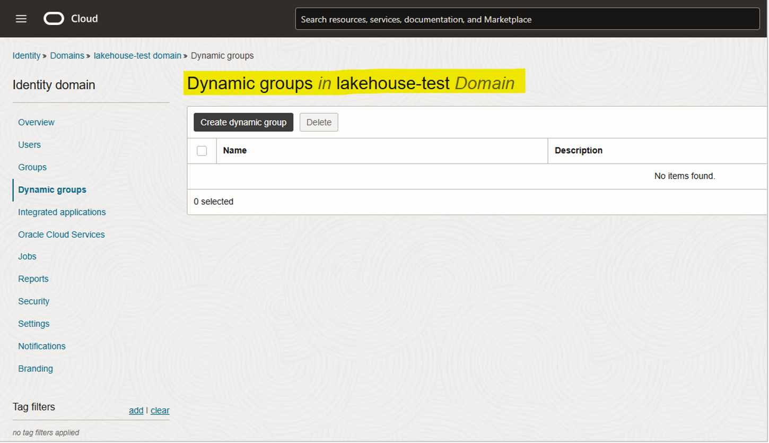Click inside the resource search field
The height and width of the screenshot is (443, 769).
[x=527, y=19]
